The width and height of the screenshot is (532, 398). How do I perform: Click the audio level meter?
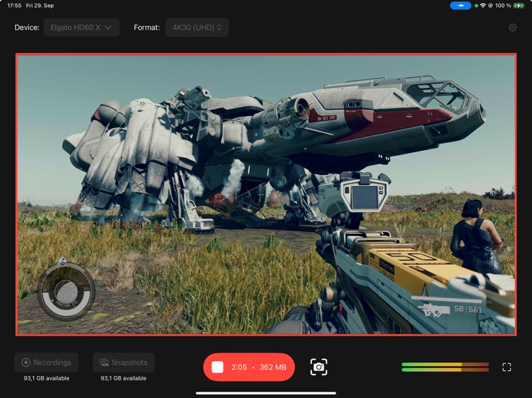point(445,367)
